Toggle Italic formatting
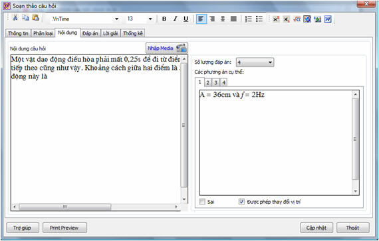This screenshot has height=241, width=379. (176, 19)
